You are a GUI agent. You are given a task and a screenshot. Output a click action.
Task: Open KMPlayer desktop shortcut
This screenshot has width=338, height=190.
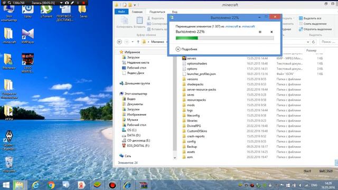28,36
